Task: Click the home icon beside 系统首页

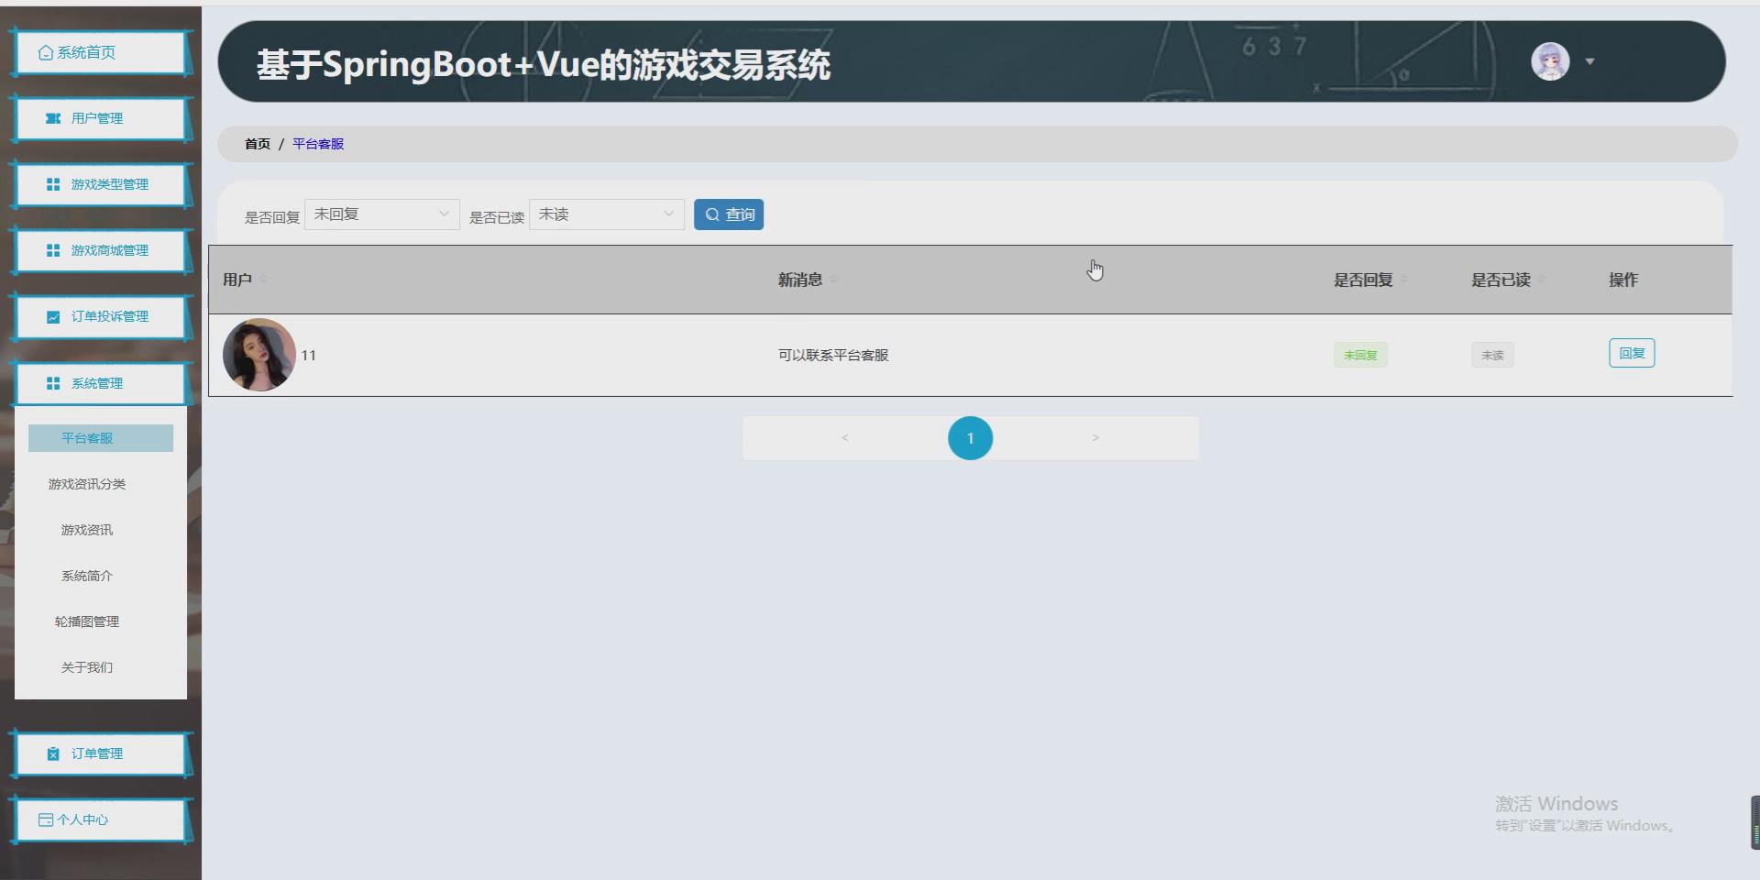Action: click(x=45, y=52)
